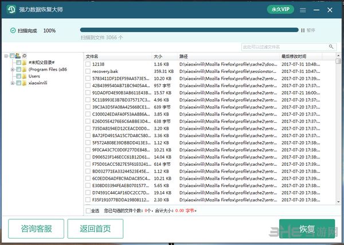
Task: Select file C300024EDAFA0F53AA886A
Action: click(121, 114)
